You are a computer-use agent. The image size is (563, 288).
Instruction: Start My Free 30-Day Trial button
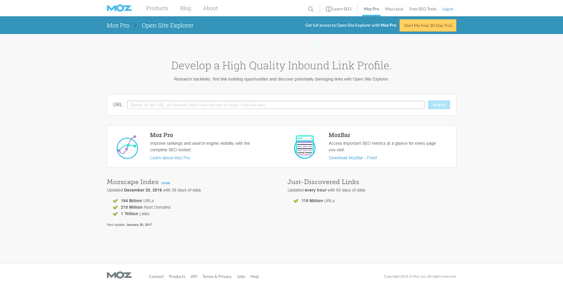[428, 25]
